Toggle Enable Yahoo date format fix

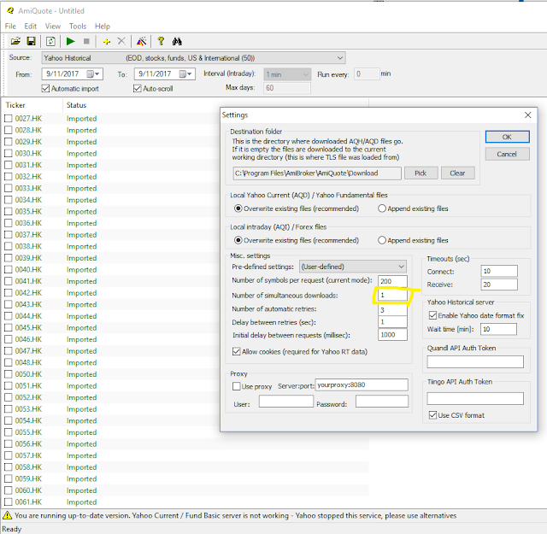pos(432,315)
